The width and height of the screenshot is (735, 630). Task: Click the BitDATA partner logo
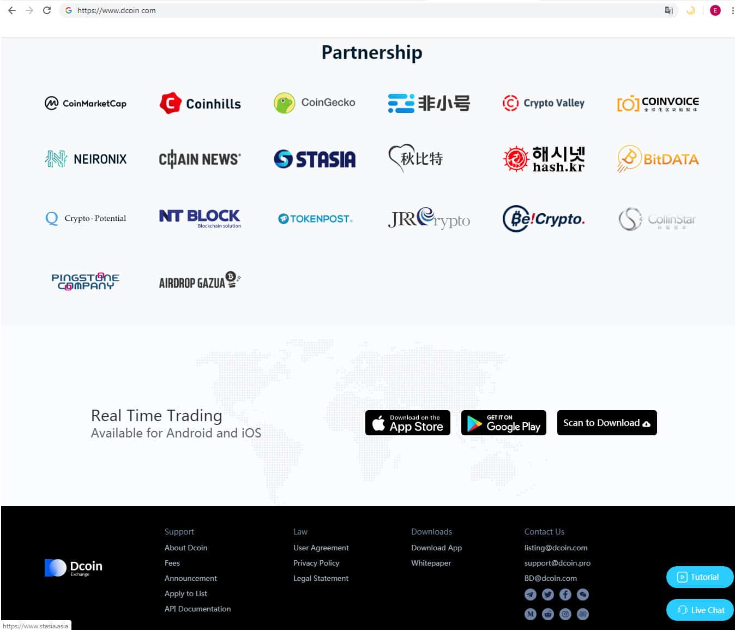pyautogui.click(x=658, y=159)
